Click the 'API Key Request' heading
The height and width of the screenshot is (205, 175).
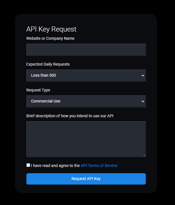(51, 29)
